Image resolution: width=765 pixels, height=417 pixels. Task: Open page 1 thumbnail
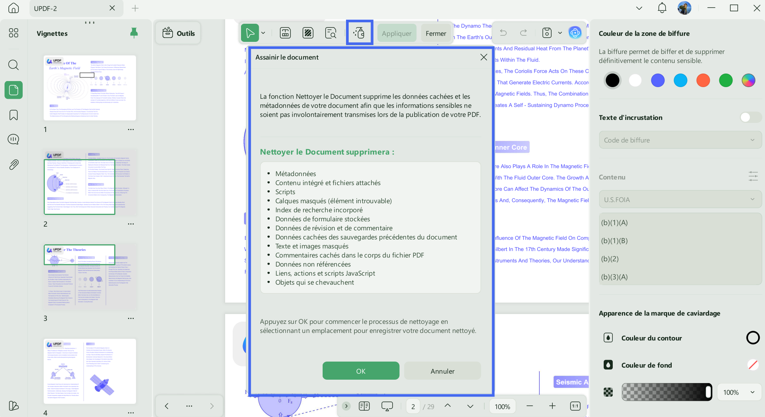click(90, 88)
